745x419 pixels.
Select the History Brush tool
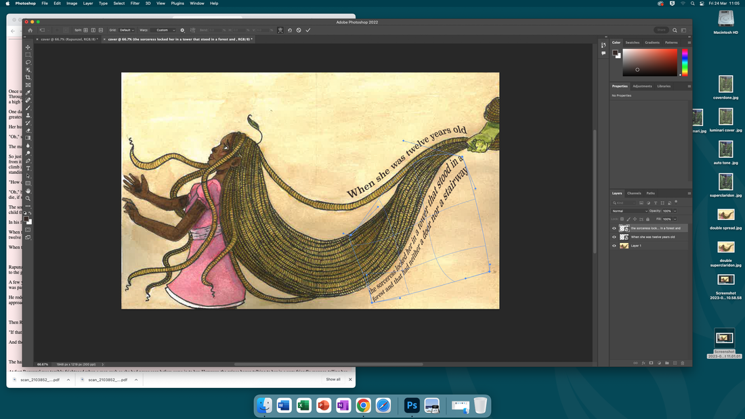28,123
